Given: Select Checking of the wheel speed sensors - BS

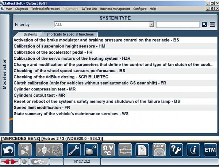Looking at the screenshot, I should click(115, 71).
